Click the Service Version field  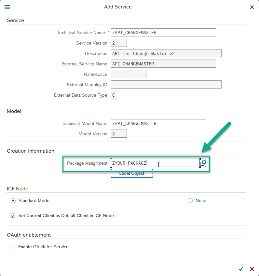[x=119, y=43]
